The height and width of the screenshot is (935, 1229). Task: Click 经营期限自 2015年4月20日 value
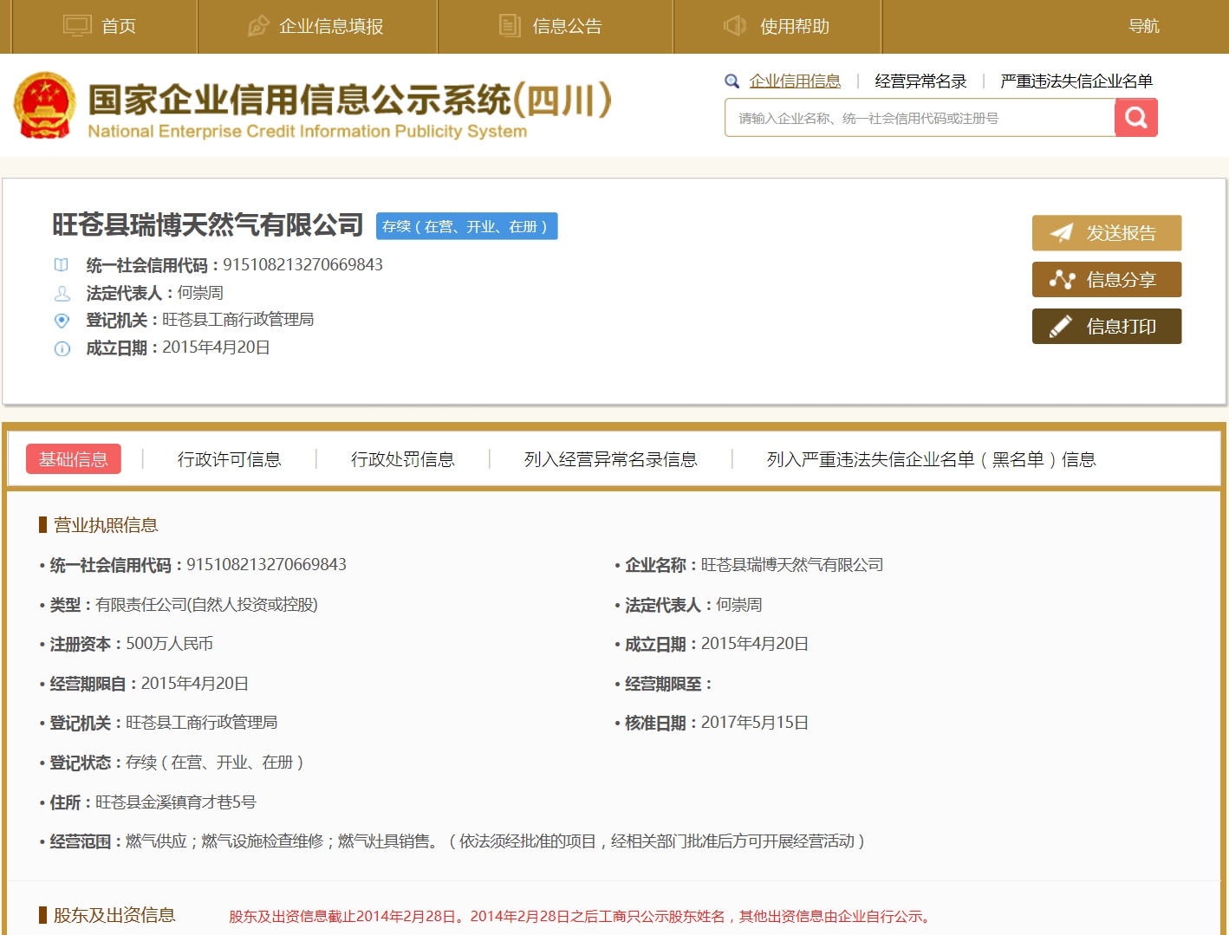point(195,684)
